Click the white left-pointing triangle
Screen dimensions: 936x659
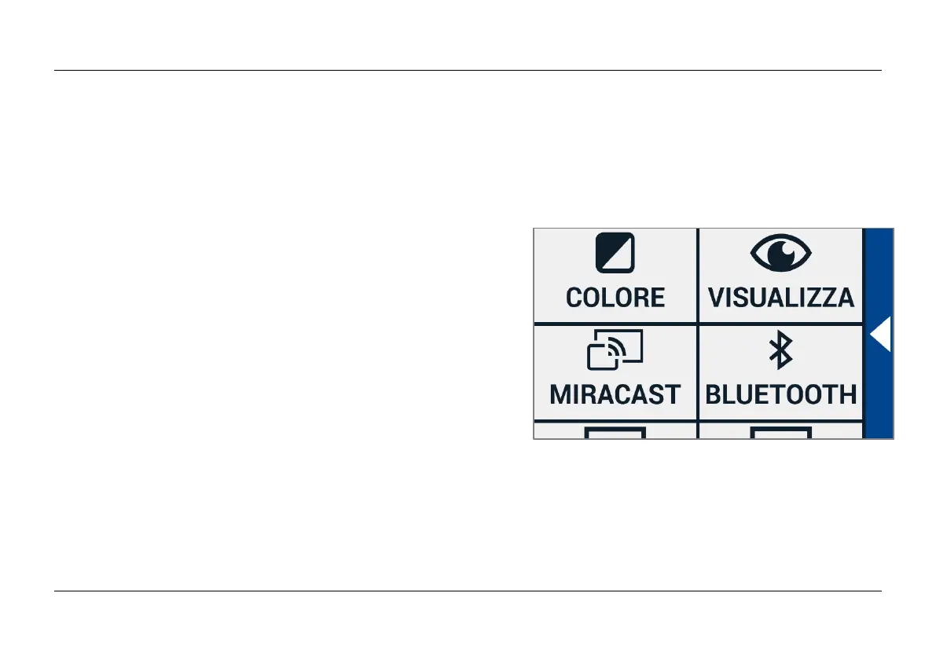[x=880, y=335]
